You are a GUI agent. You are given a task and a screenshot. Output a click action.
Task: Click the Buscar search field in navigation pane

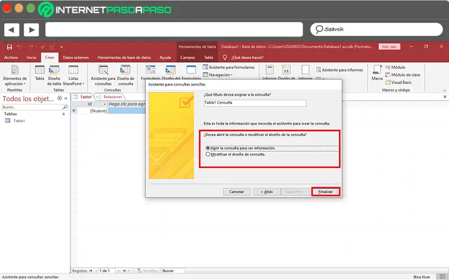pyautogui.click(x=32, y=107)
